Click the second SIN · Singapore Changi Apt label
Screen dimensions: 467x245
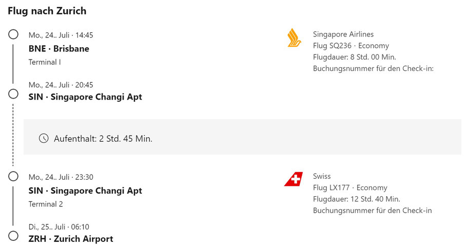[85, 191]
